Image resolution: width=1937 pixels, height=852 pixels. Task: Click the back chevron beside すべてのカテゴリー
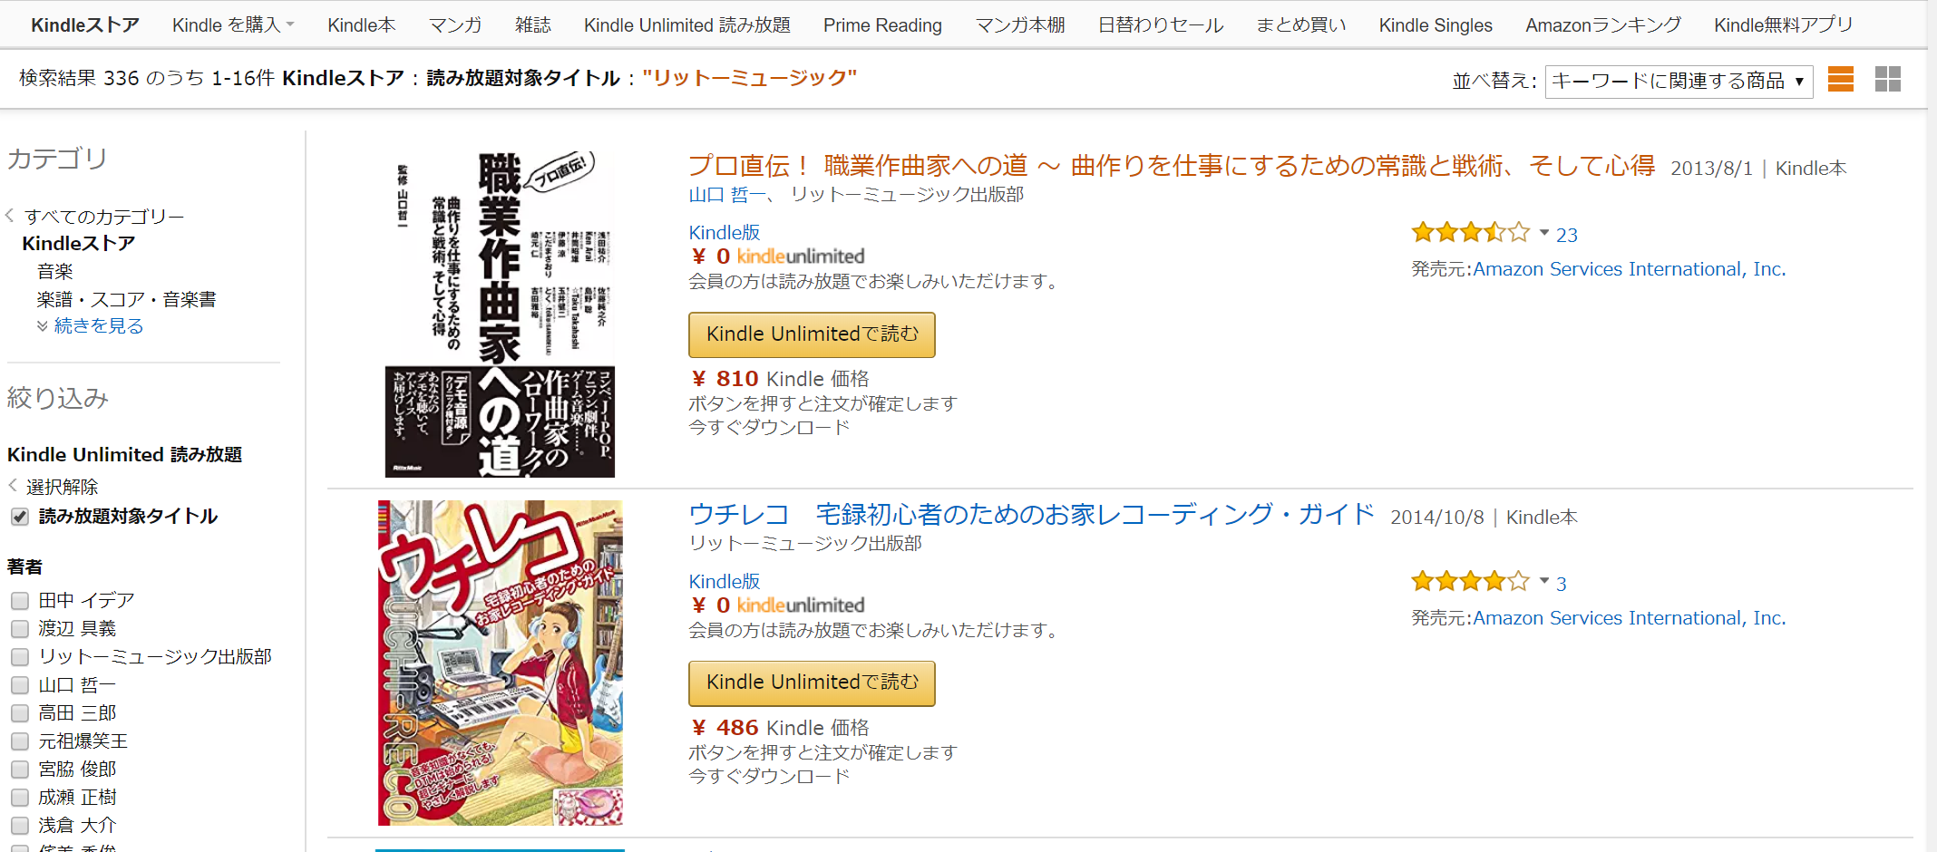tap(10, 216)
